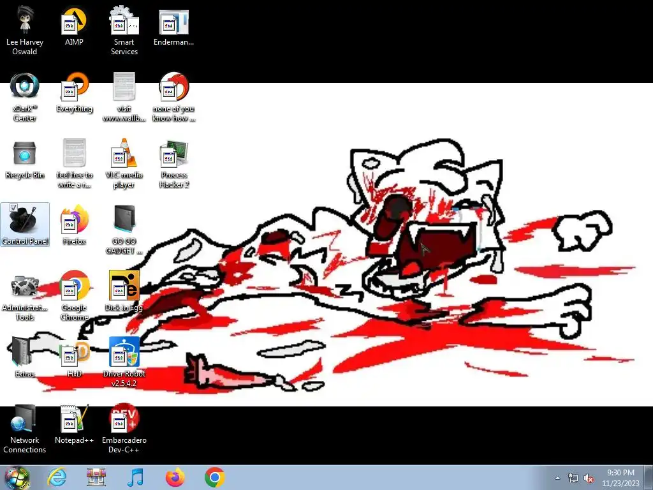The image size is (653, 490).
Task: Open the clock showing 9:30 PM
Action: (x=620, y=478)
